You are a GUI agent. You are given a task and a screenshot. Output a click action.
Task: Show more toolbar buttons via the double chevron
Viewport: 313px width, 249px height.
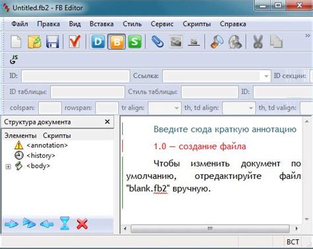pos(308,36)
